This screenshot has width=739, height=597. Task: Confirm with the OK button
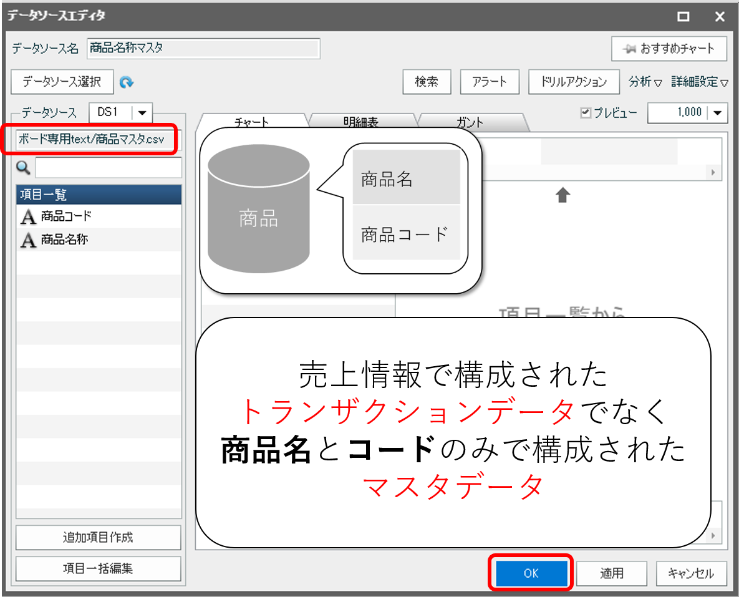point(531,573)
